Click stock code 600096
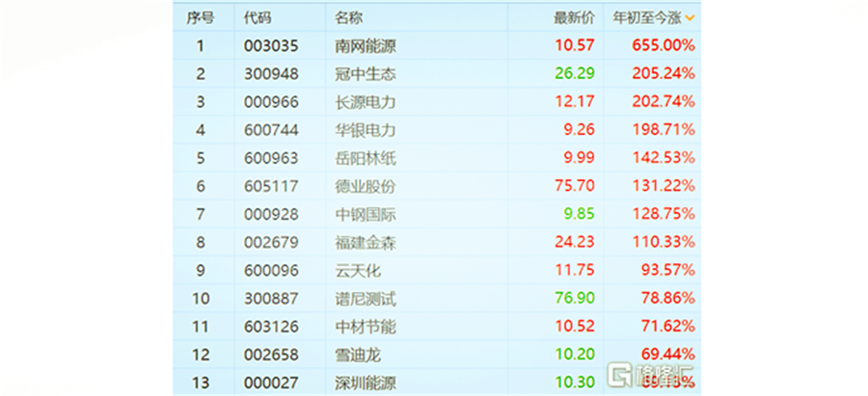The width and height of the screenshot is (868, 396). (271, 271)
